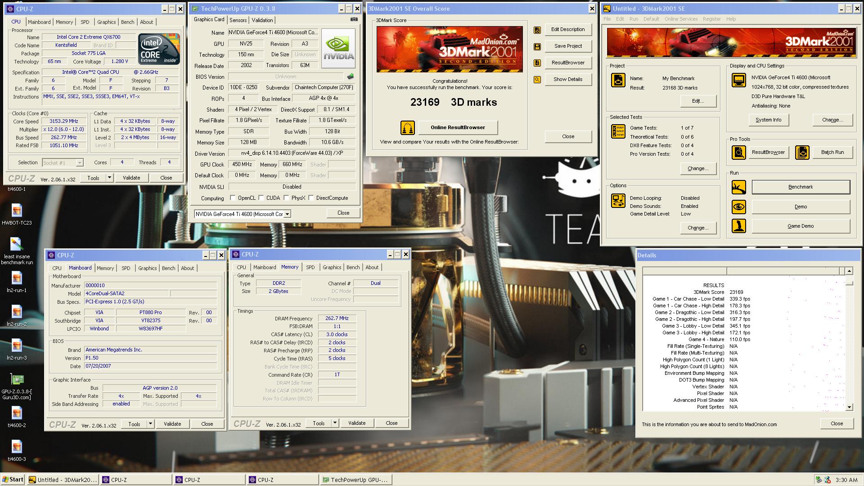Click the Save Project floppy icon
This screenshot has width=864, height=486.
click(x=537, y=46)
